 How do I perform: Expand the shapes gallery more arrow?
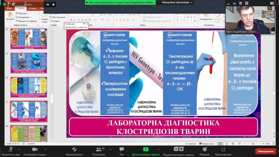coord(198,21)
